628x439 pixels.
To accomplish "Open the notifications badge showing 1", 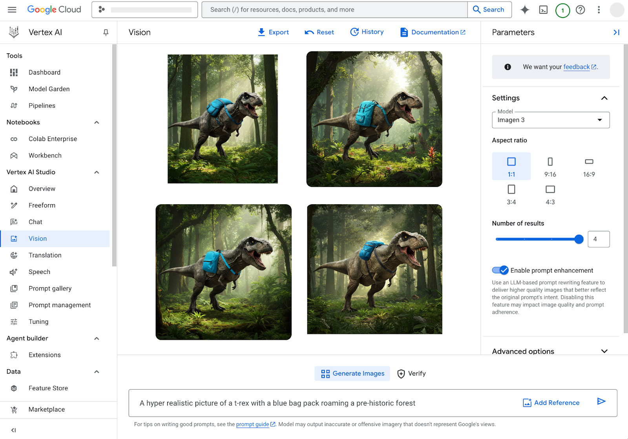I will tap(562, 10).
